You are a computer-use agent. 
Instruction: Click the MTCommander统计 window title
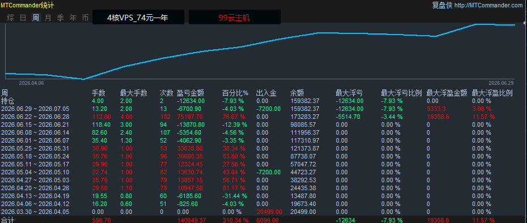(x=27, y=5)
